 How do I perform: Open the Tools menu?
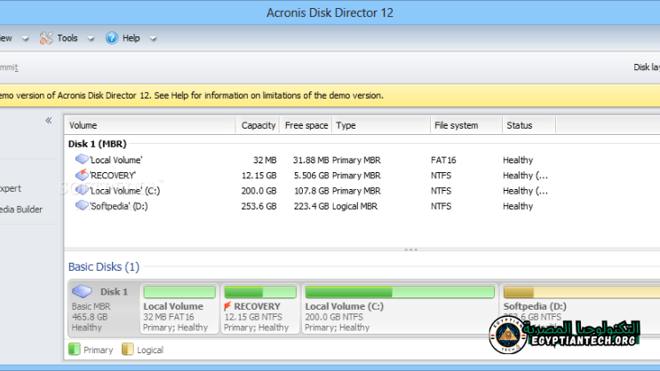[x=68, y=38]
